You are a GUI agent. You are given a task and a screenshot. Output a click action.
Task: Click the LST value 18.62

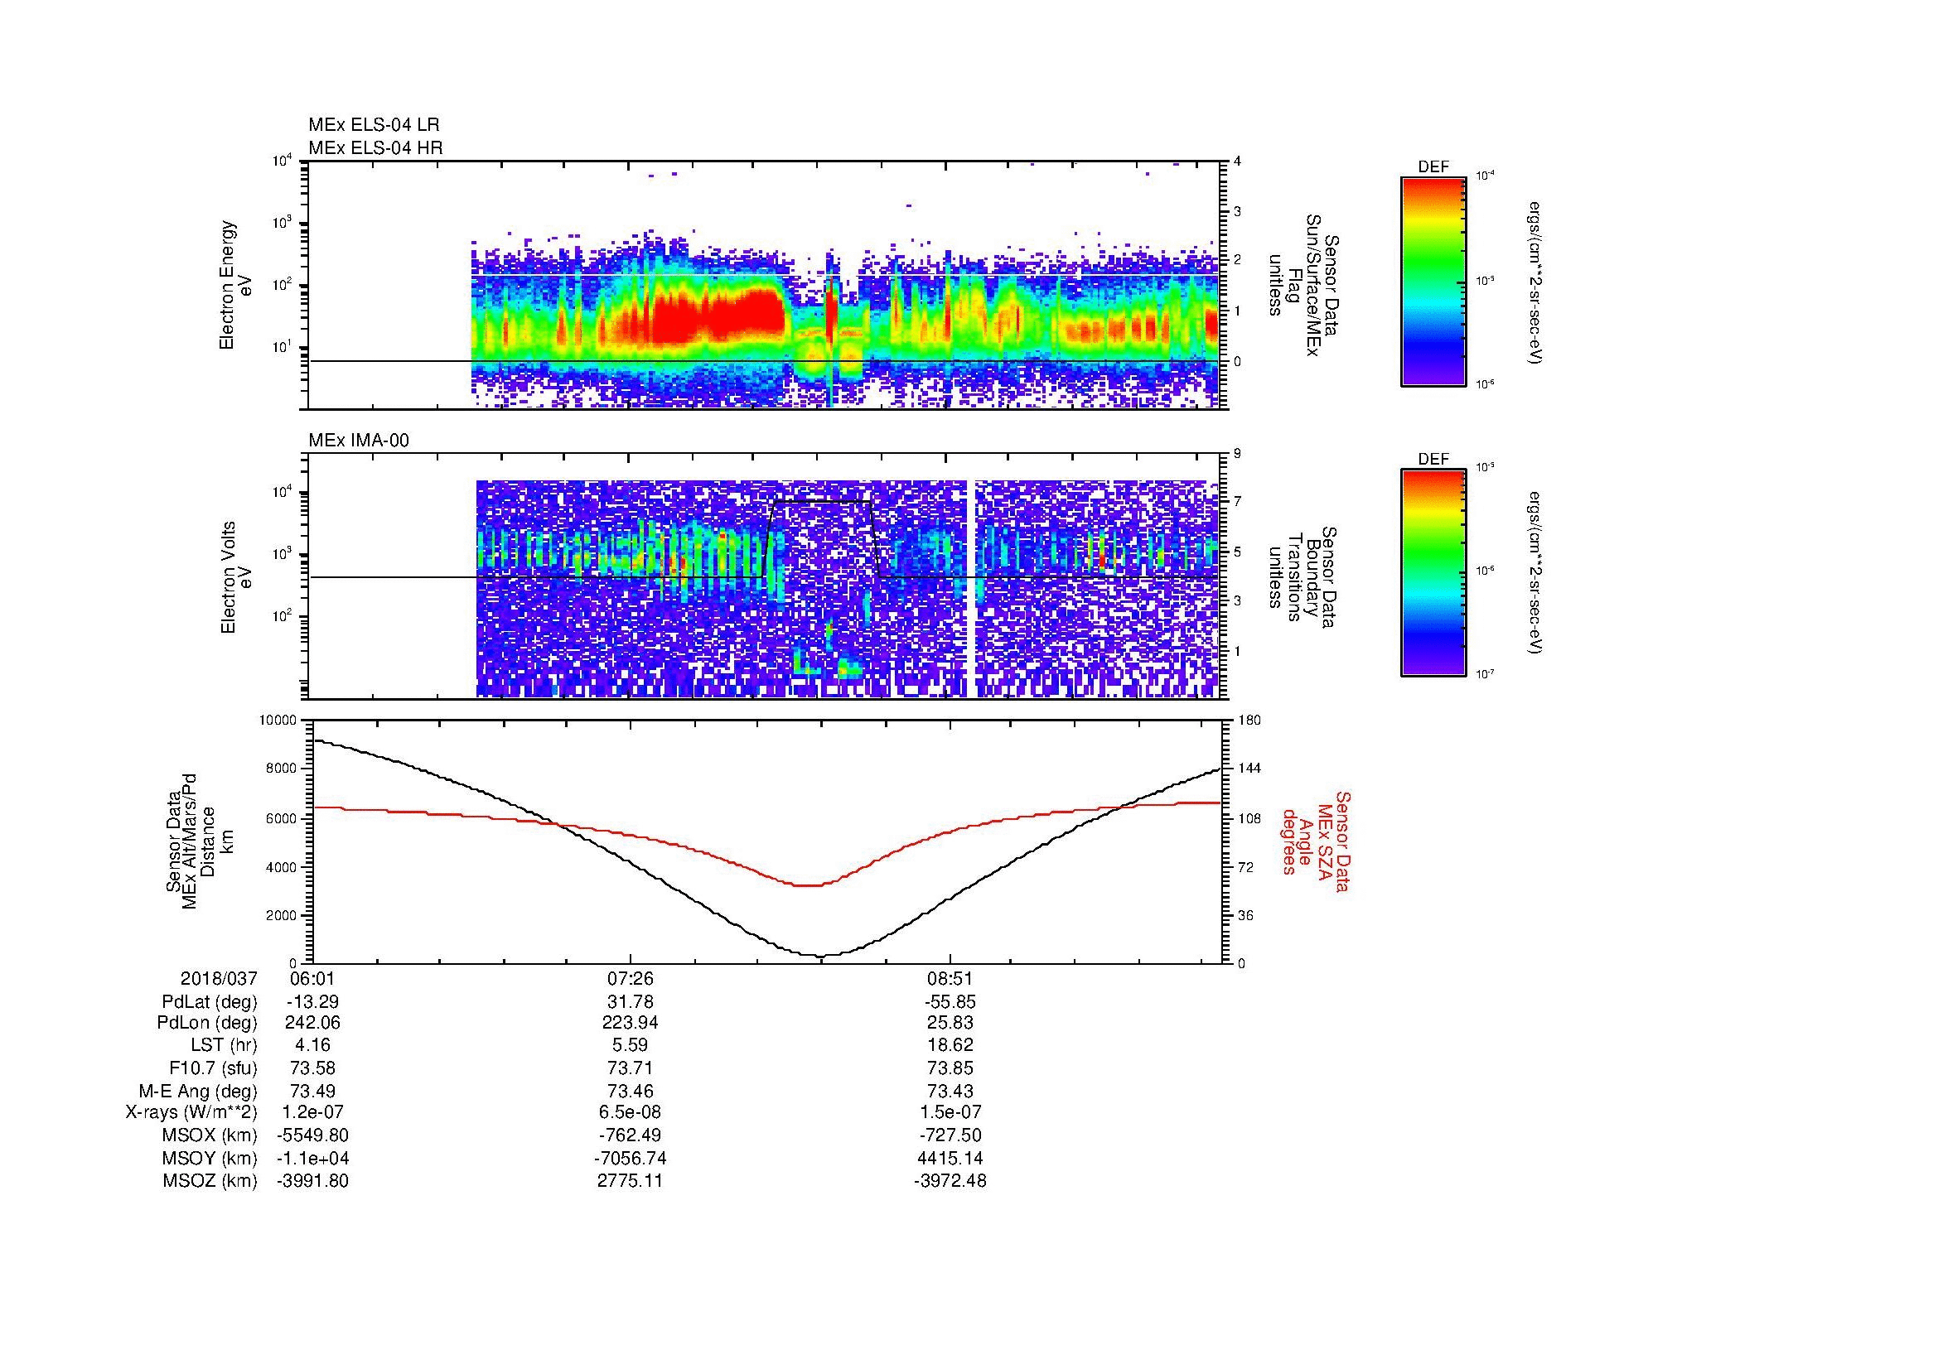pyautogui.click(x=950, y=1045)
